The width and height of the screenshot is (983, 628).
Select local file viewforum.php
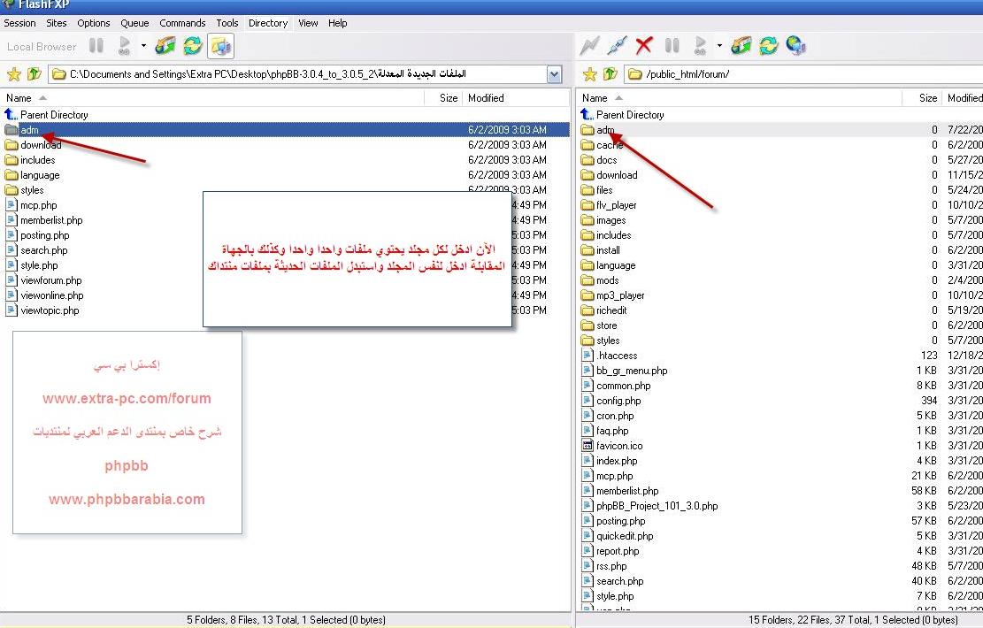(x=43, y=280)
